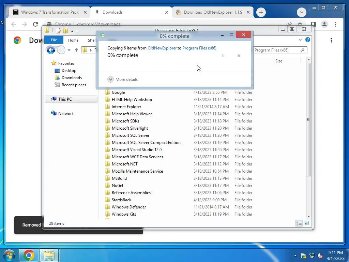Select the Microsoft WCF Data Services folder
The width and height of the screenshot is (349, 262).
coord(137,157)
